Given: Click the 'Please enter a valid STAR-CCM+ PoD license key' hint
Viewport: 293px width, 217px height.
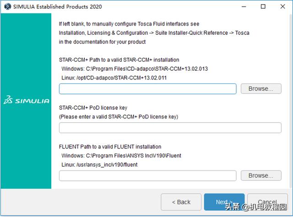Looking at the screenshot, I should point(119,117).
